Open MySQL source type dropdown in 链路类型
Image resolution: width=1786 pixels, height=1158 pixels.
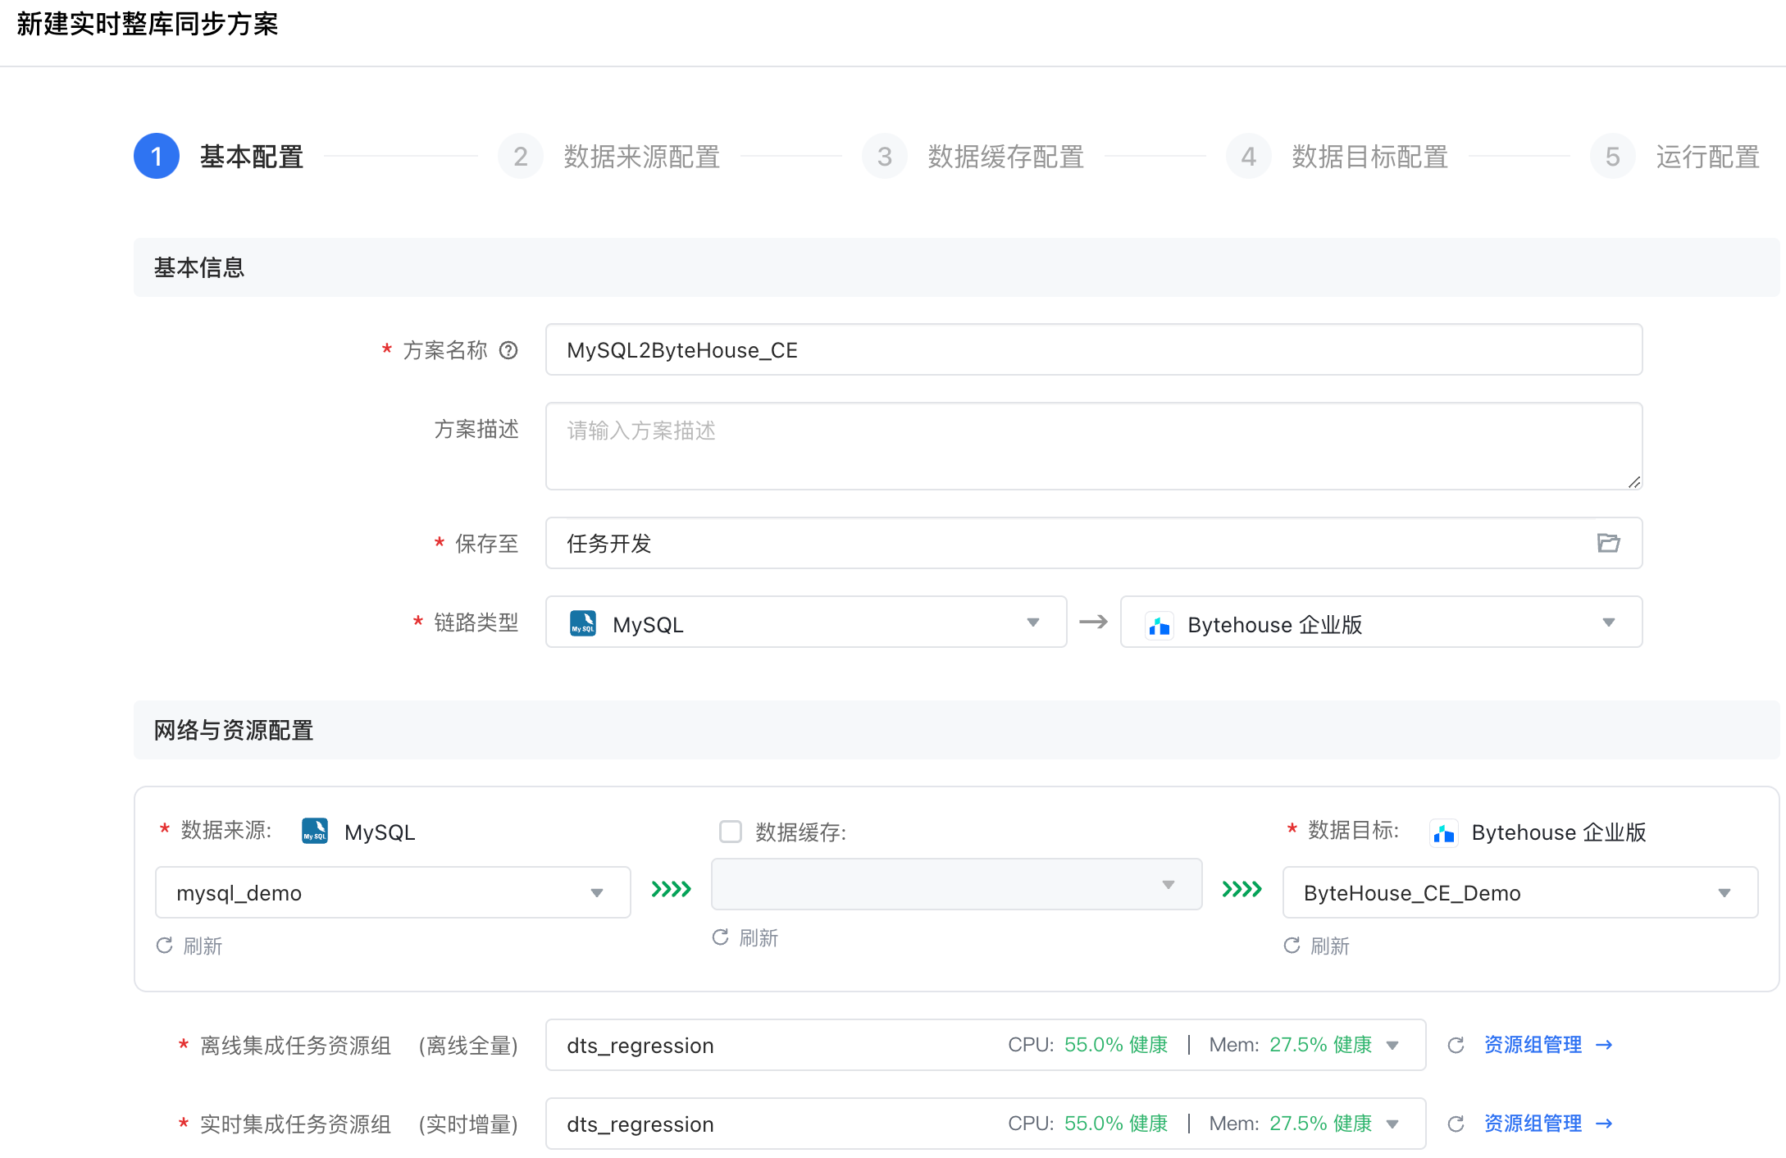(x=806, y=622)
